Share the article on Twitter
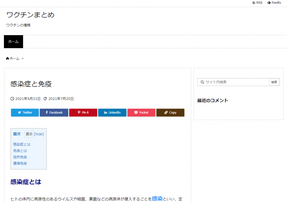The width and height of the screenshot is (287, 202). 25,112
